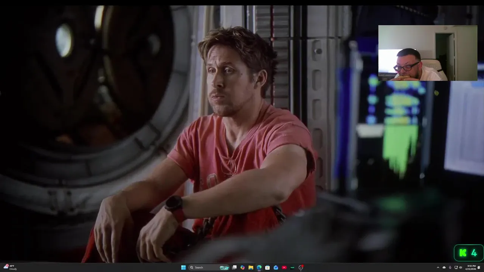The width and height of the screenshot is (484, 272).
Task: Click the taskbar Search box
Action: (x=209, y=267)
